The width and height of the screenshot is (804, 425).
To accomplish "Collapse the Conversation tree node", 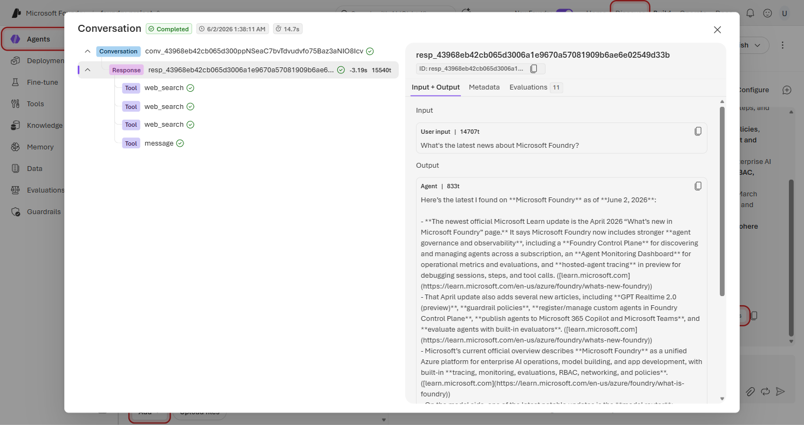I will pyautogui.click(x=87, y=51).
